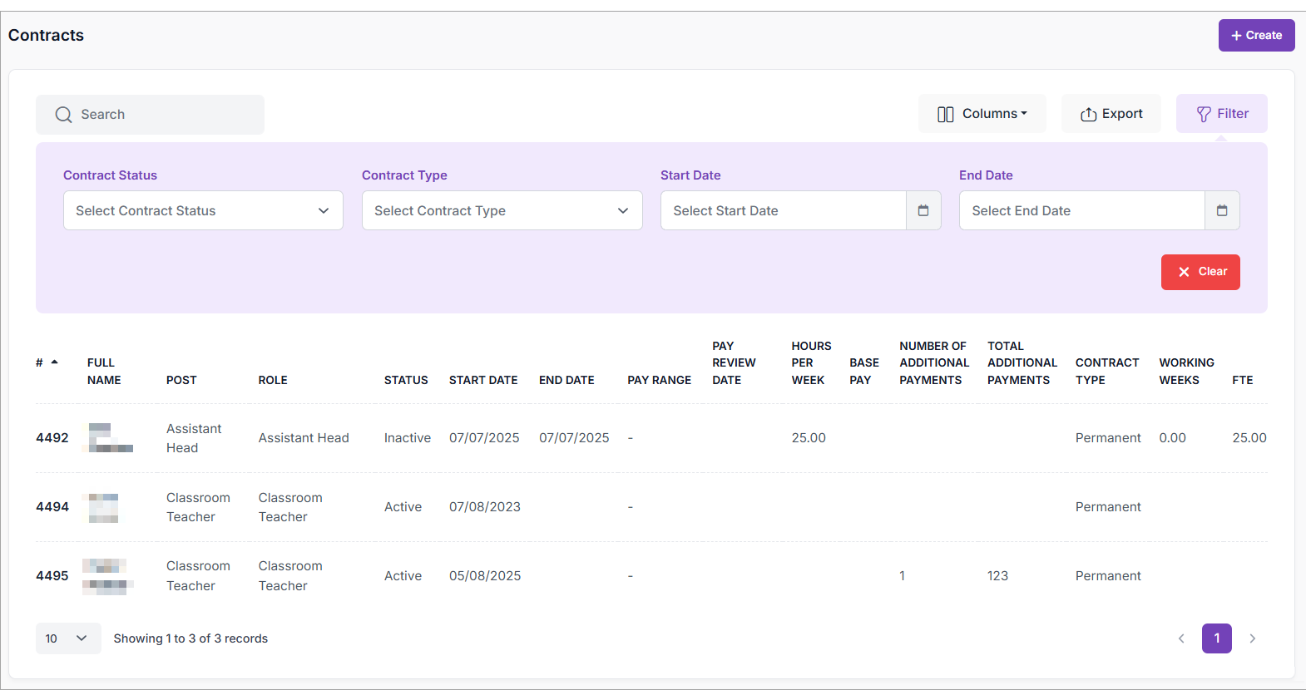Click the Select Start Date field
This screenshot has height=690, width=1306.
(783, 210)
